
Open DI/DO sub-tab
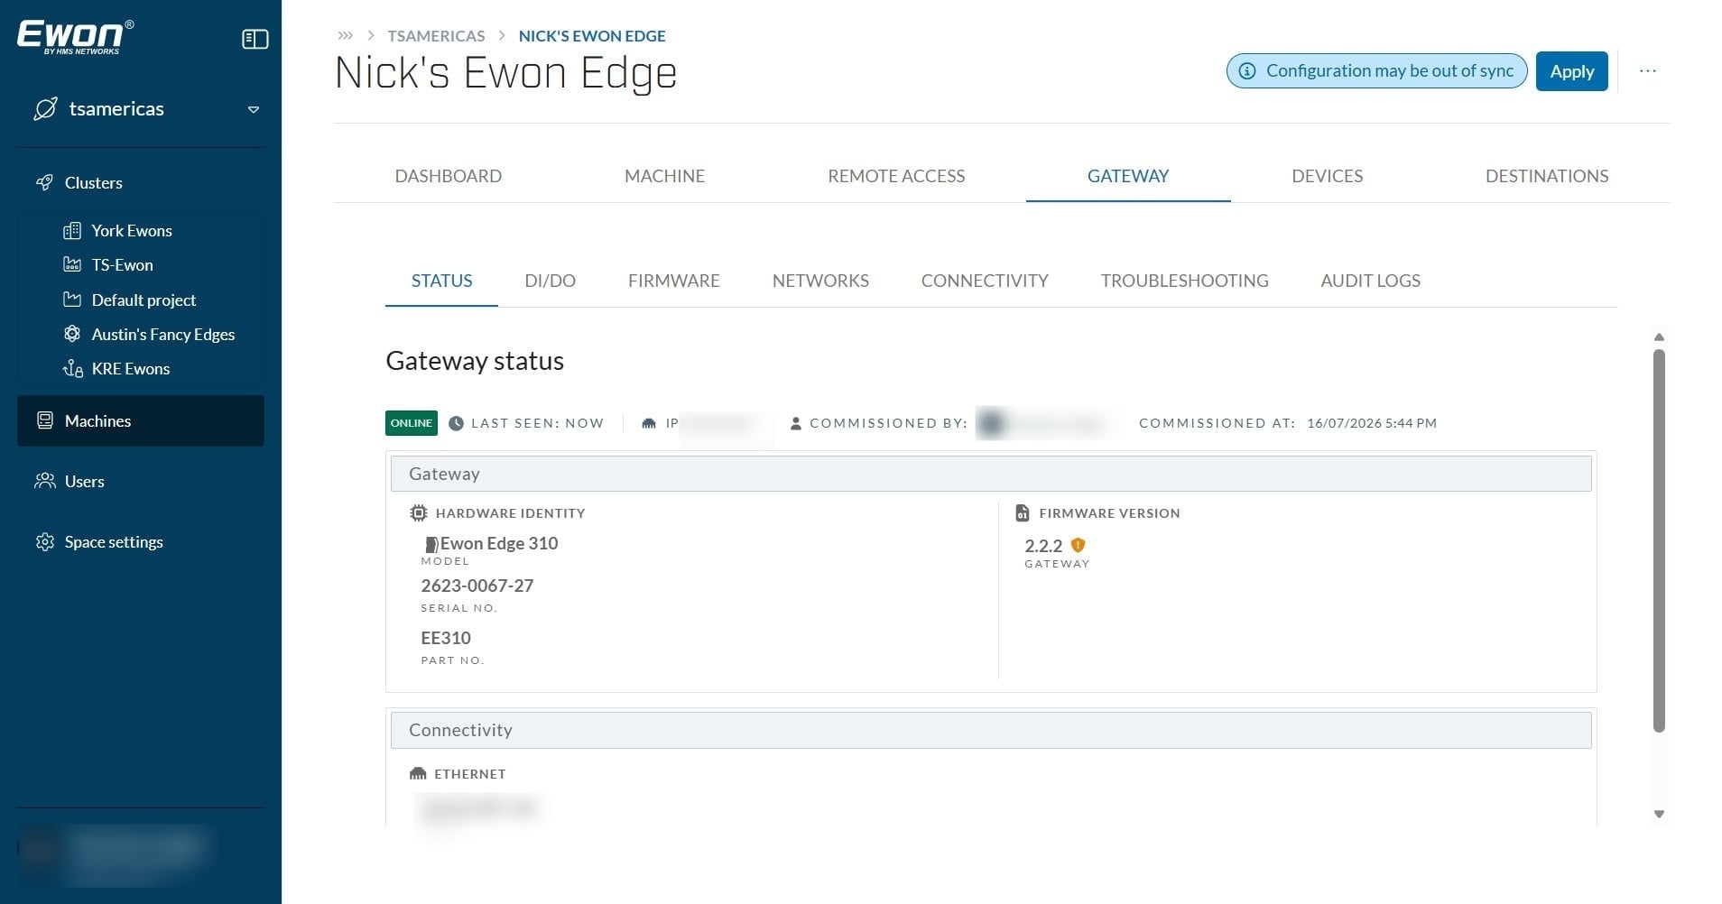[550, 281]
